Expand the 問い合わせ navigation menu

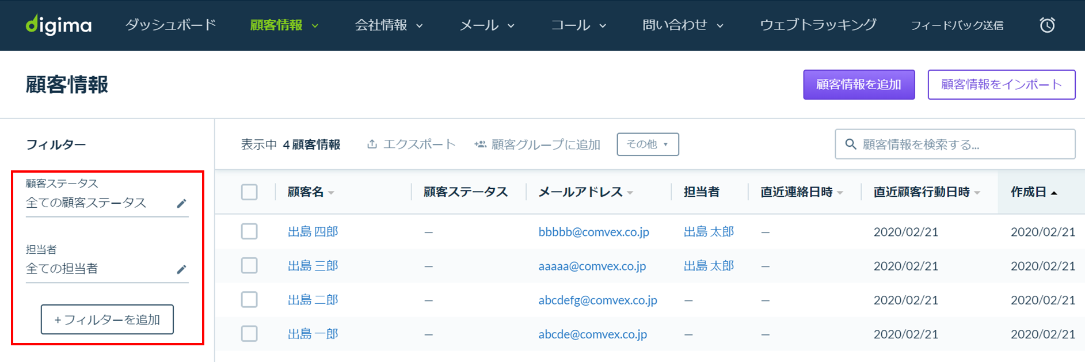coord(683,25)
